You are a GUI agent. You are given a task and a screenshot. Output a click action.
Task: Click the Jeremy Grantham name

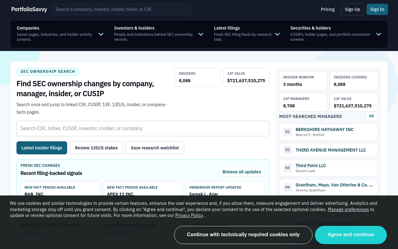(x=311, y=190)
